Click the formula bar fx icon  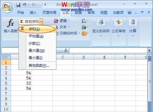click(x=66, y=50)
